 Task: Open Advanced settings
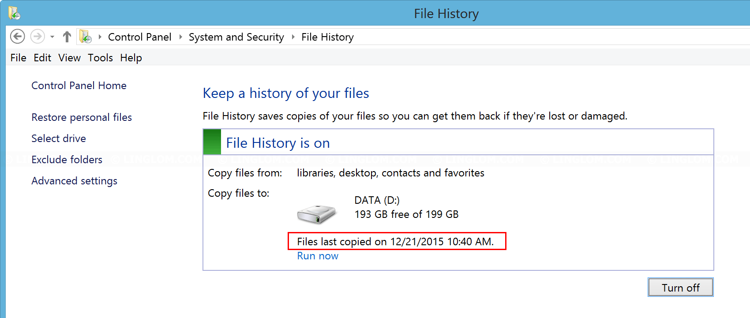[74, 181]
